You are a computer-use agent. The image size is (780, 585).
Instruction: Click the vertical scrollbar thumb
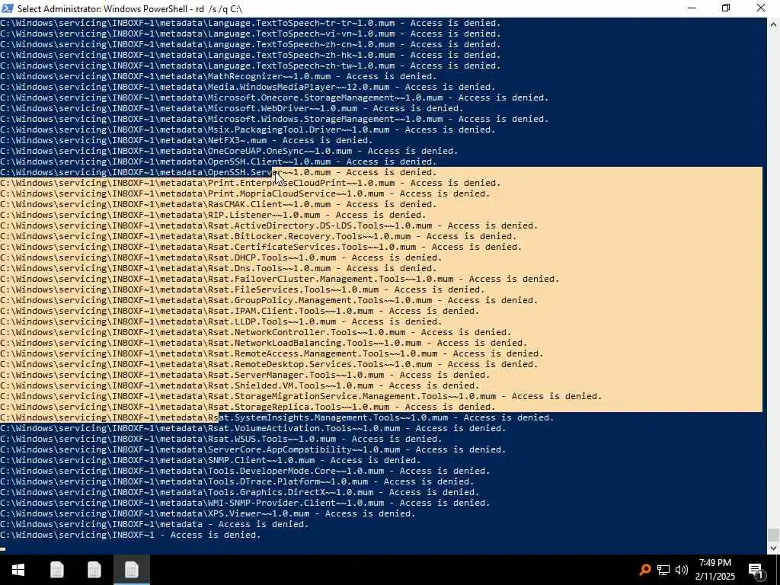[x=773, y=535]
